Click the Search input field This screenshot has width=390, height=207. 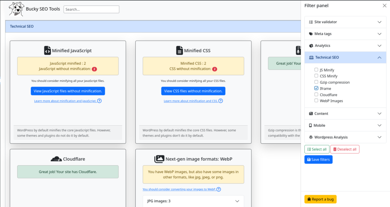(91, 10)
